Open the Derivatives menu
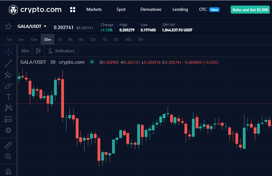 coord(151,10)
